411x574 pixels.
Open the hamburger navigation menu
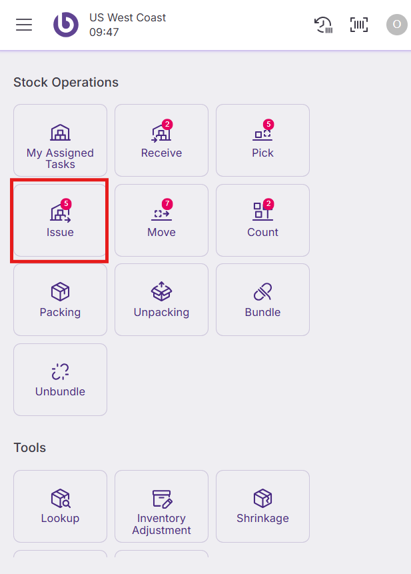pos(24,25)
